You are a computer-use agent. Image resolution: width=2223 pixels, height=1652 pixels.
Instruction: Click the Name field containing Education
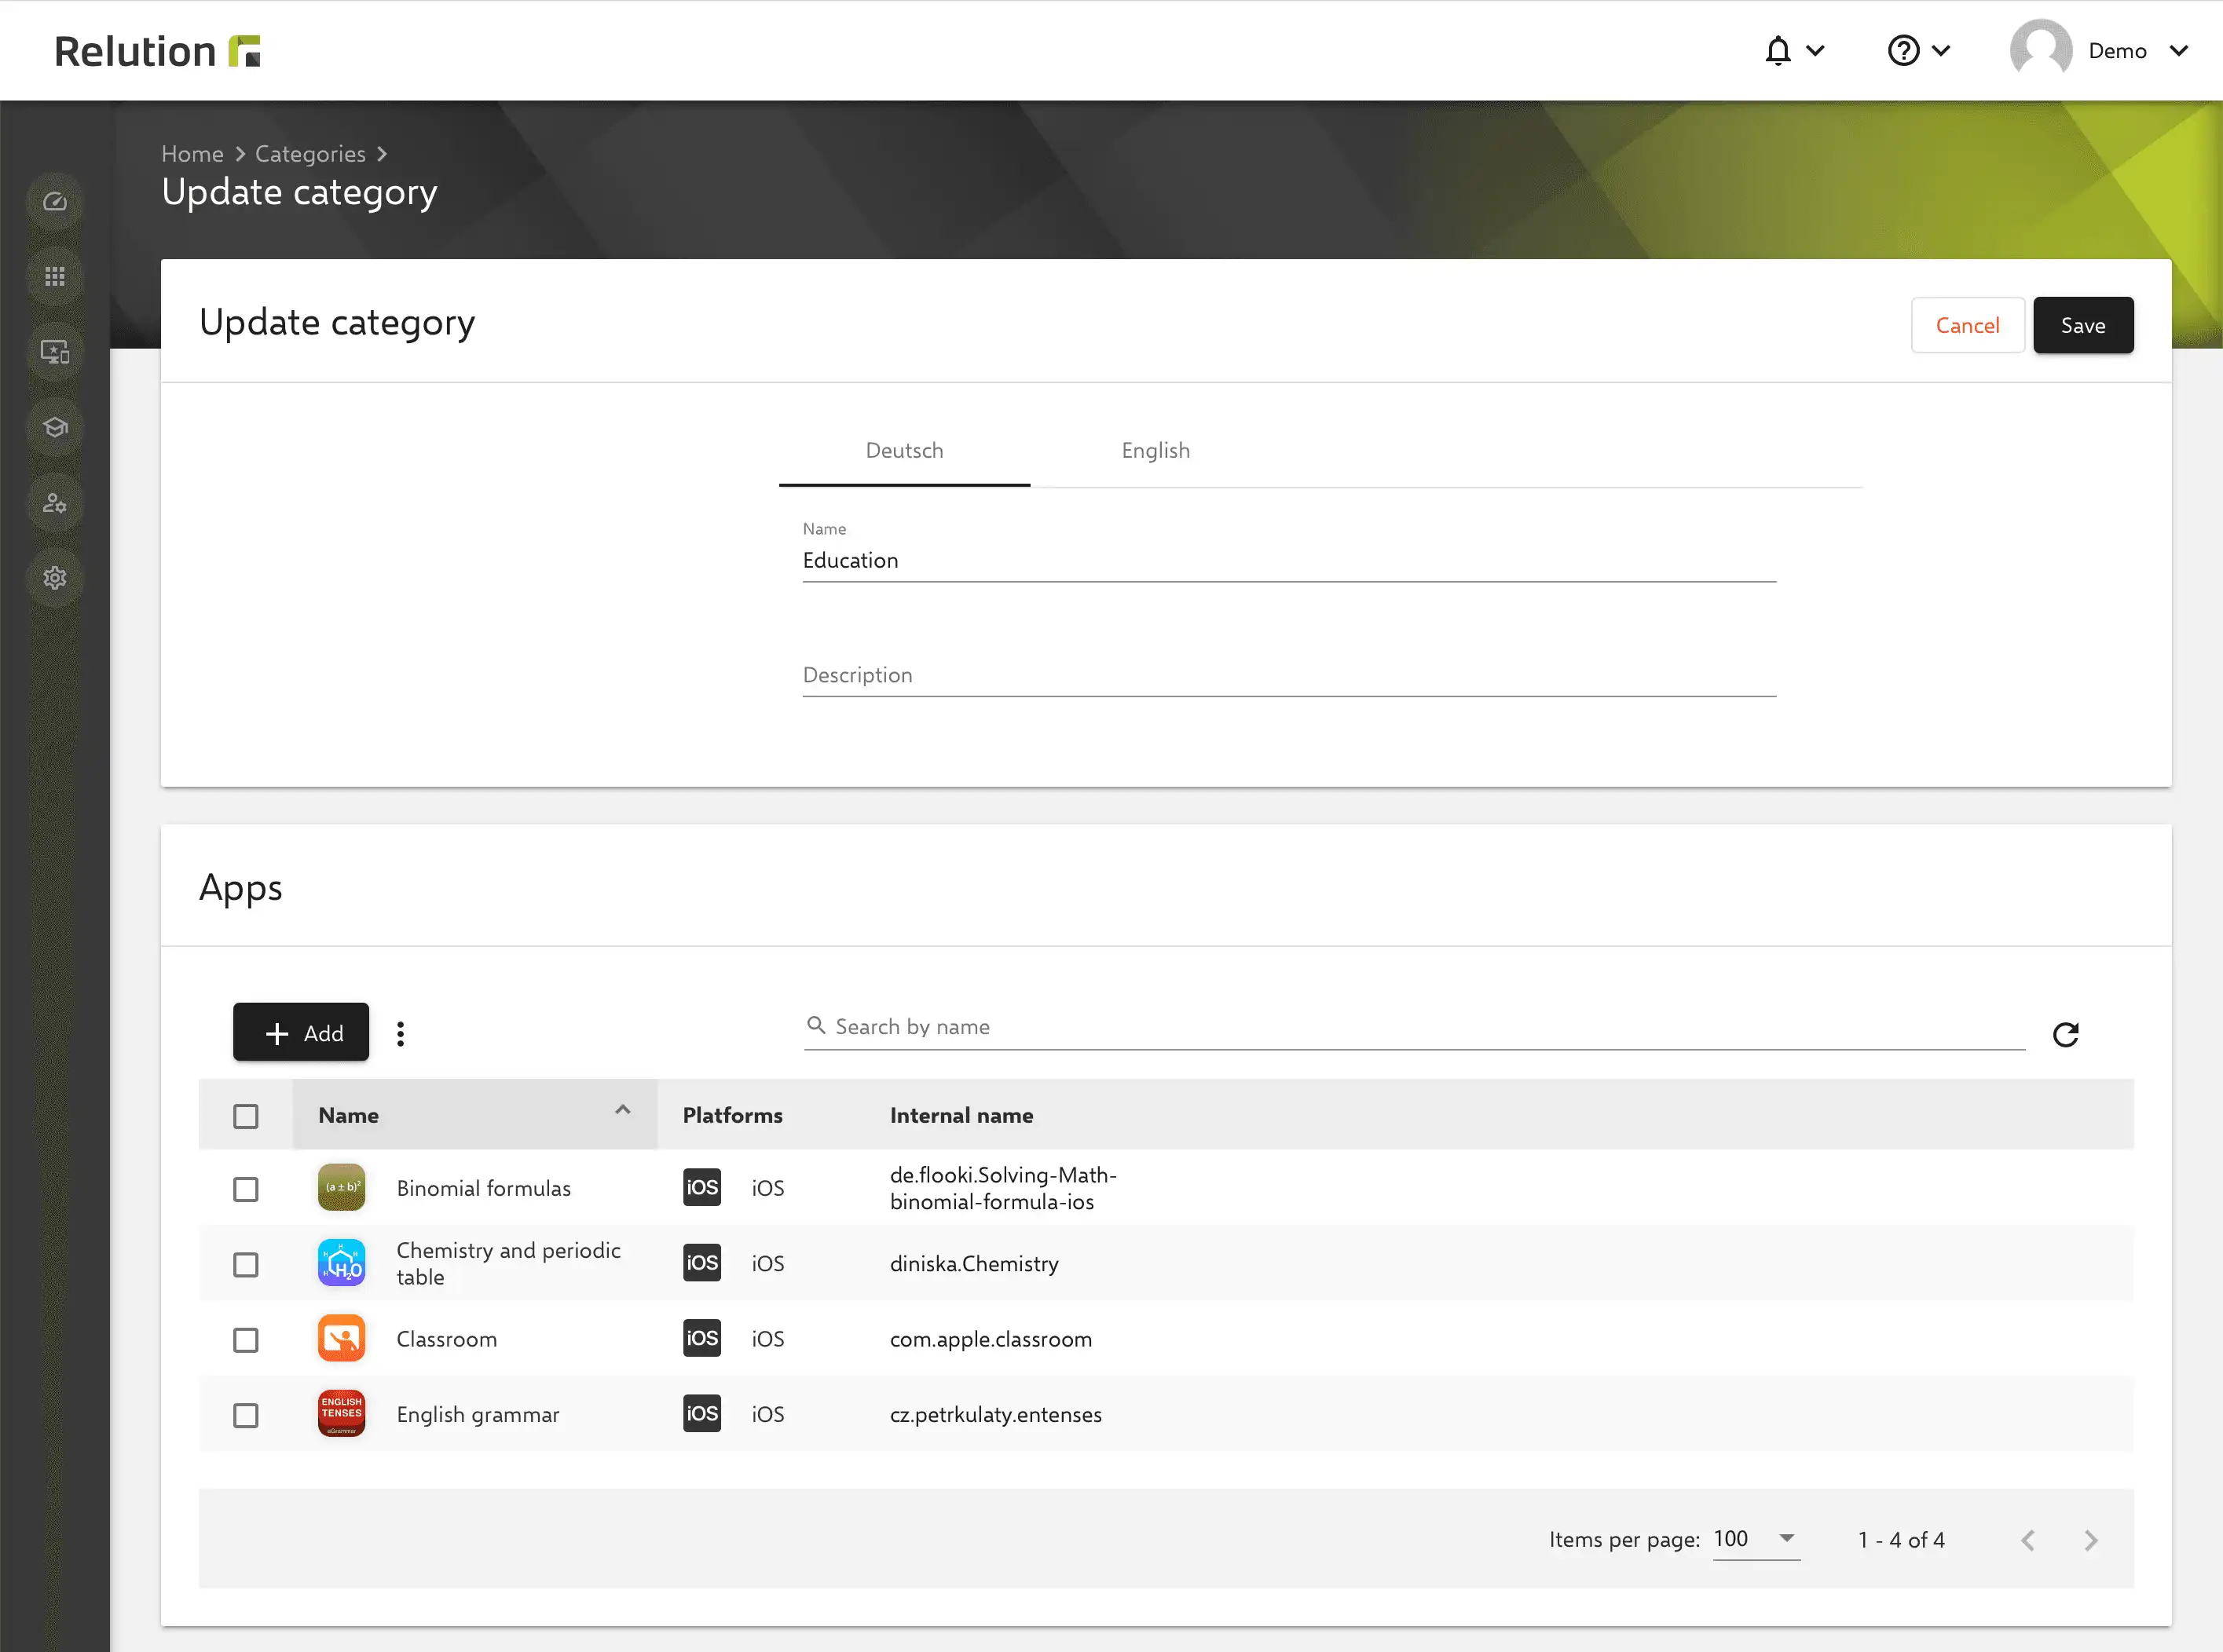pyautogui.click(x=1288, y=560)
